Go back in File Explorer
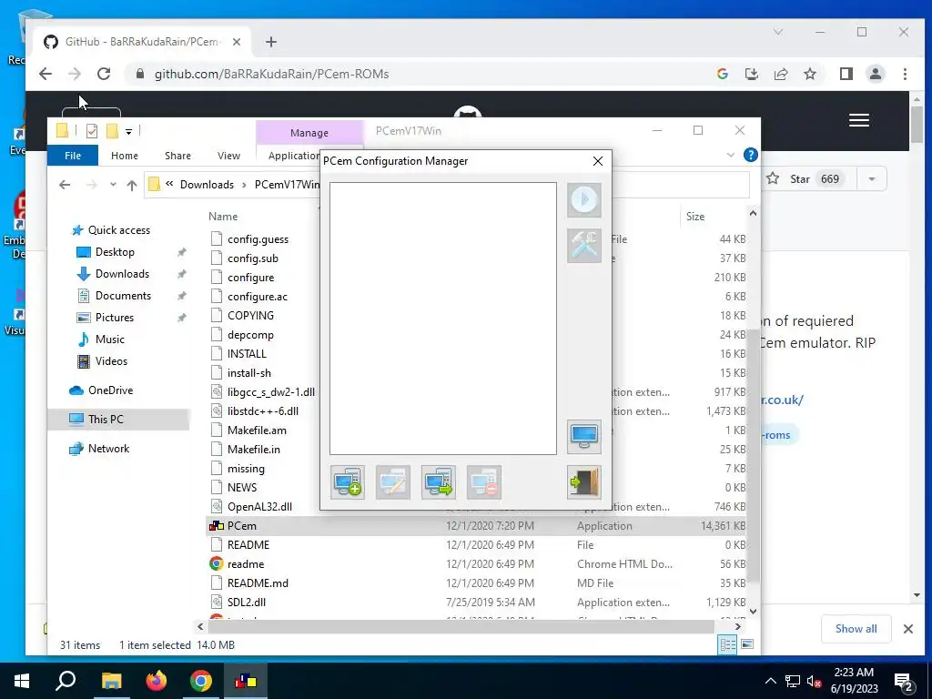Viewport: 932px width, 699px height. 65,185
